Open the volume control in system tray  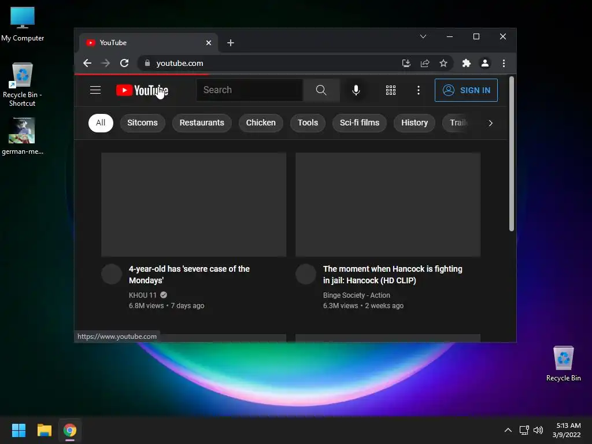click(x=538, y=430)
